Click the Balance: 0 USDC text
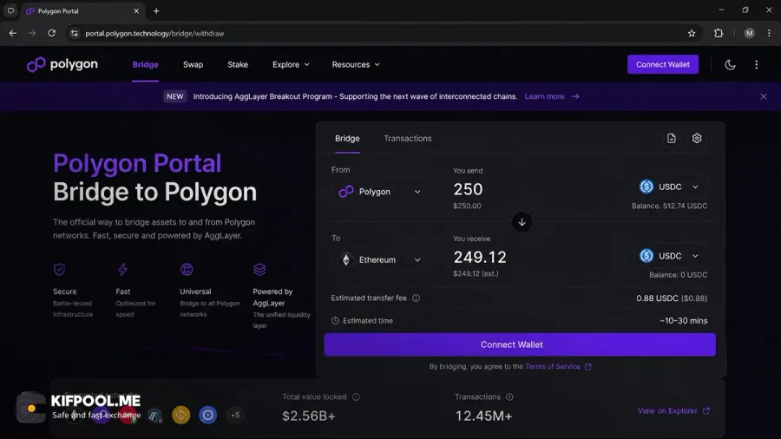Viewport: 781px width, 439px height. [678, 275]
